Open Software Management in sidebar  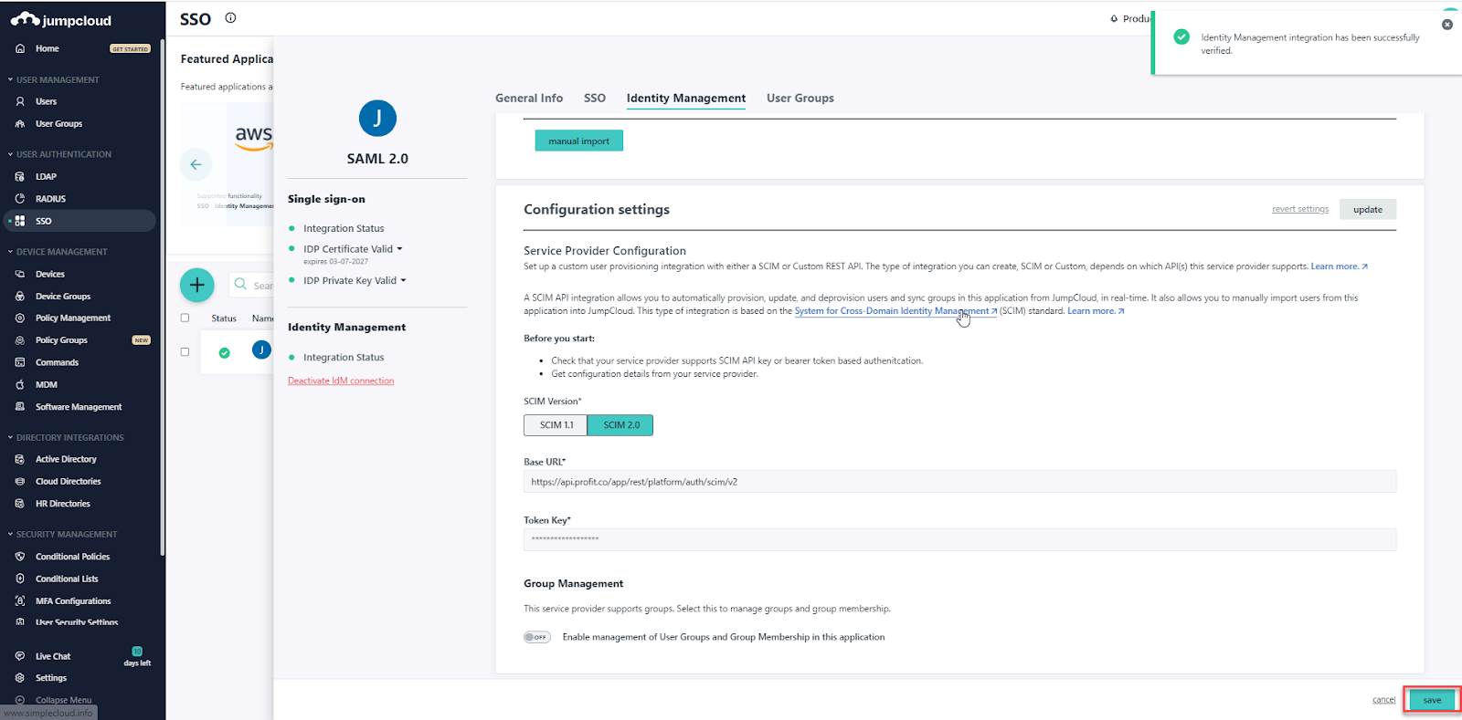tap(79, 407)
